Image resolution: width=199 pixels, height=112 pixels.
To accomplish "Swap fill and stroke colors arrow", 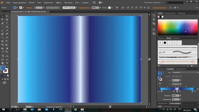I will 7,66.
